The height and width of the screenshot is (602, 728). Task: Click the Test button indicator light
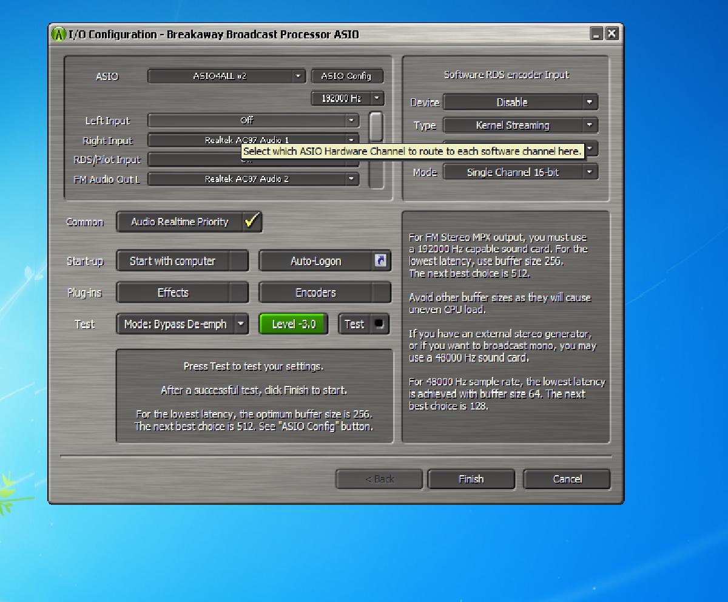tap(380, 324)
